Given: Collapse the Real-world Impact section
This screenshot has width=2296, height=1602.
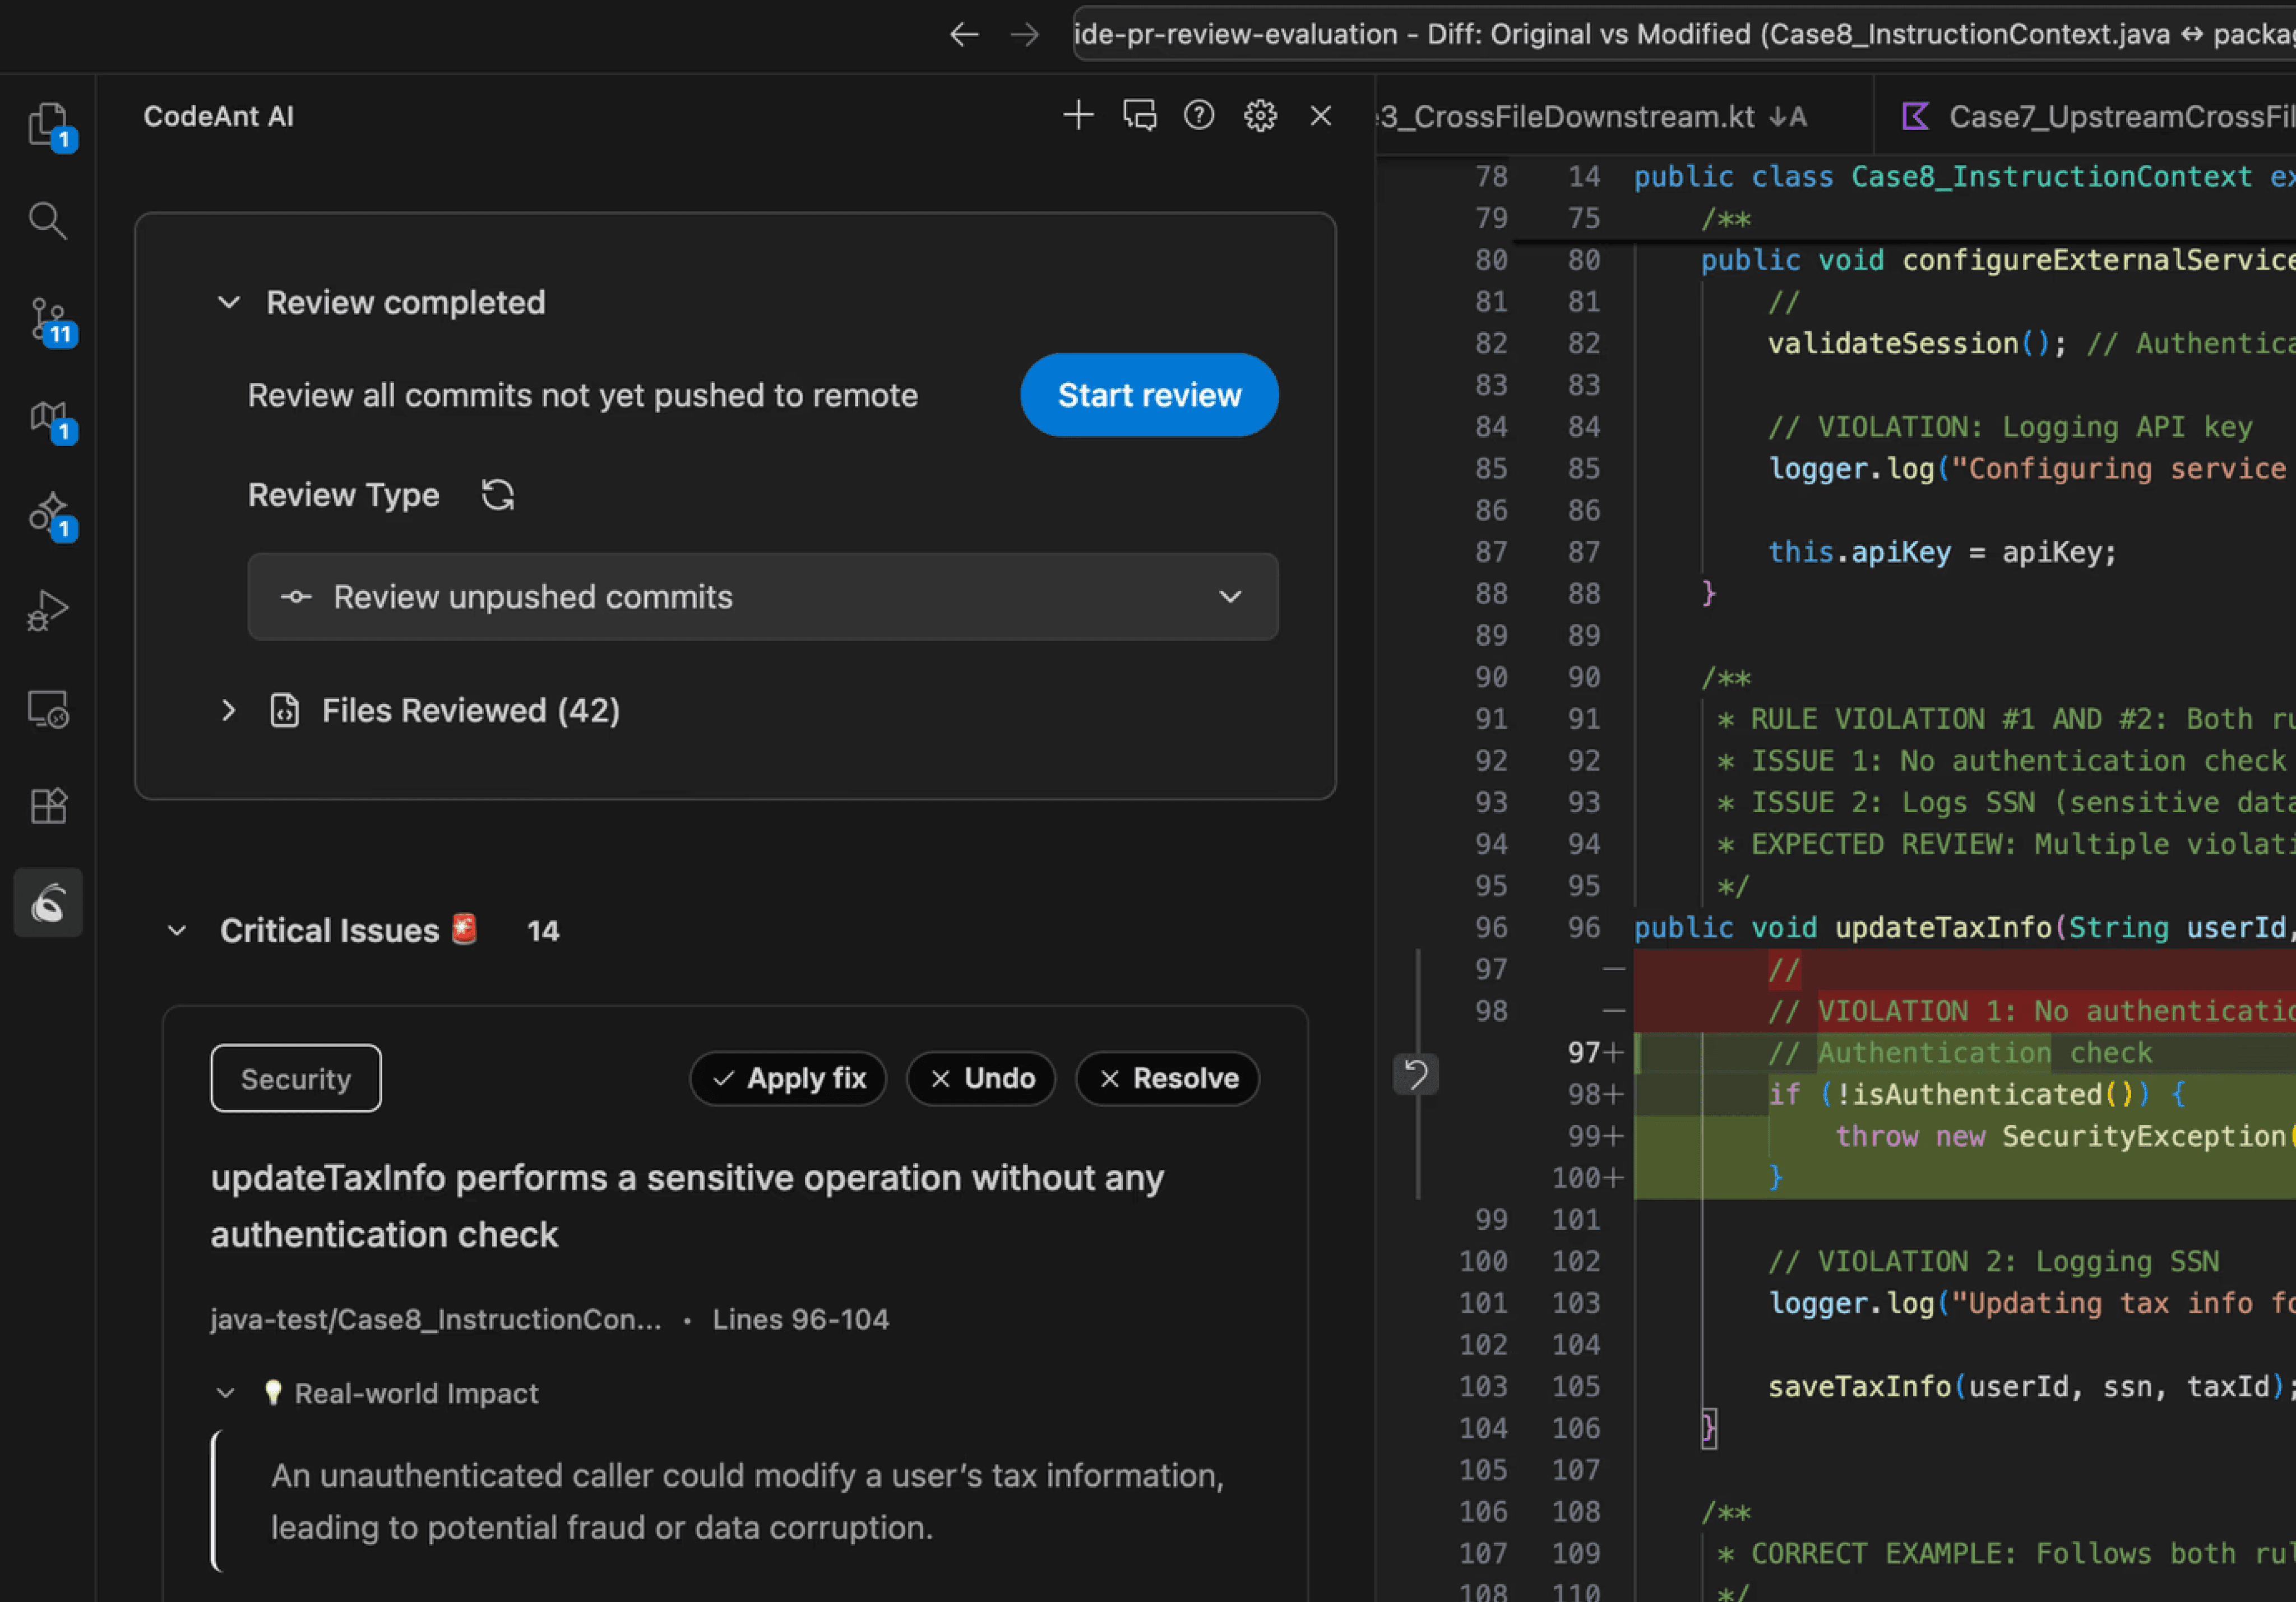Looking at the screenshot, I should [226, 1393].
